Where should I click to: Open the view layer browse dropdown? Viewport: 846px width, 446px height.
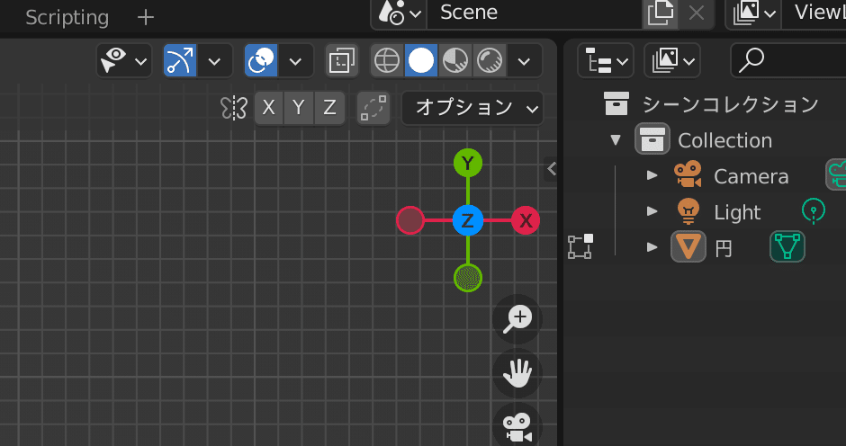pyautogui.click(x=754, y=13)
